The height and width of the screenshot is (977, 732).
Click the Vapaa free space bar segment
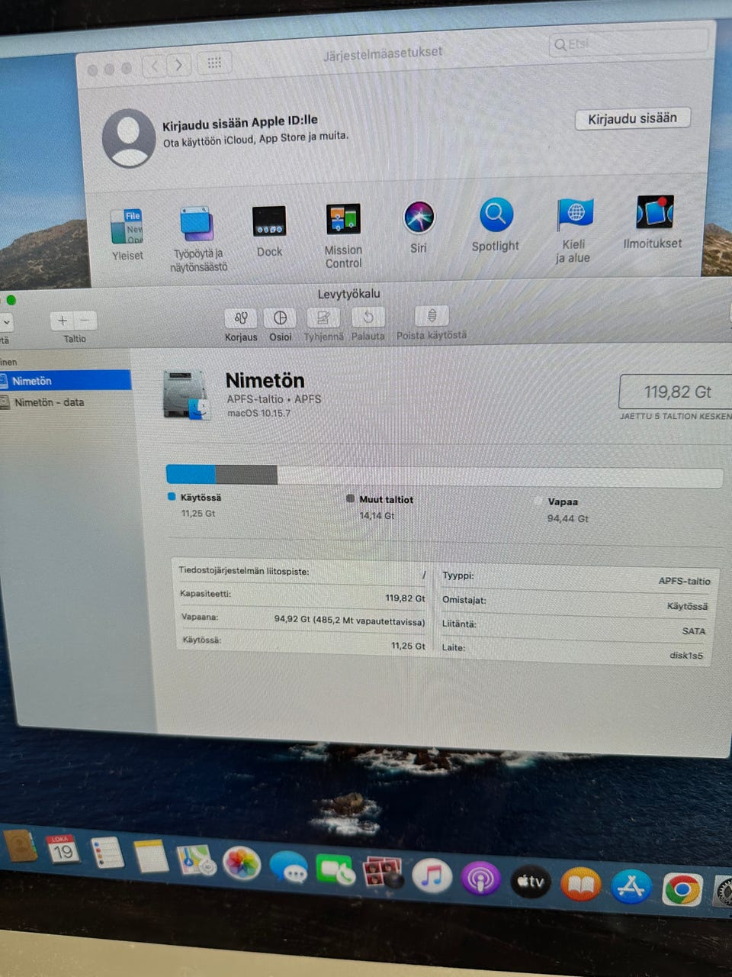pyautogui.click(x=499, y=477)
